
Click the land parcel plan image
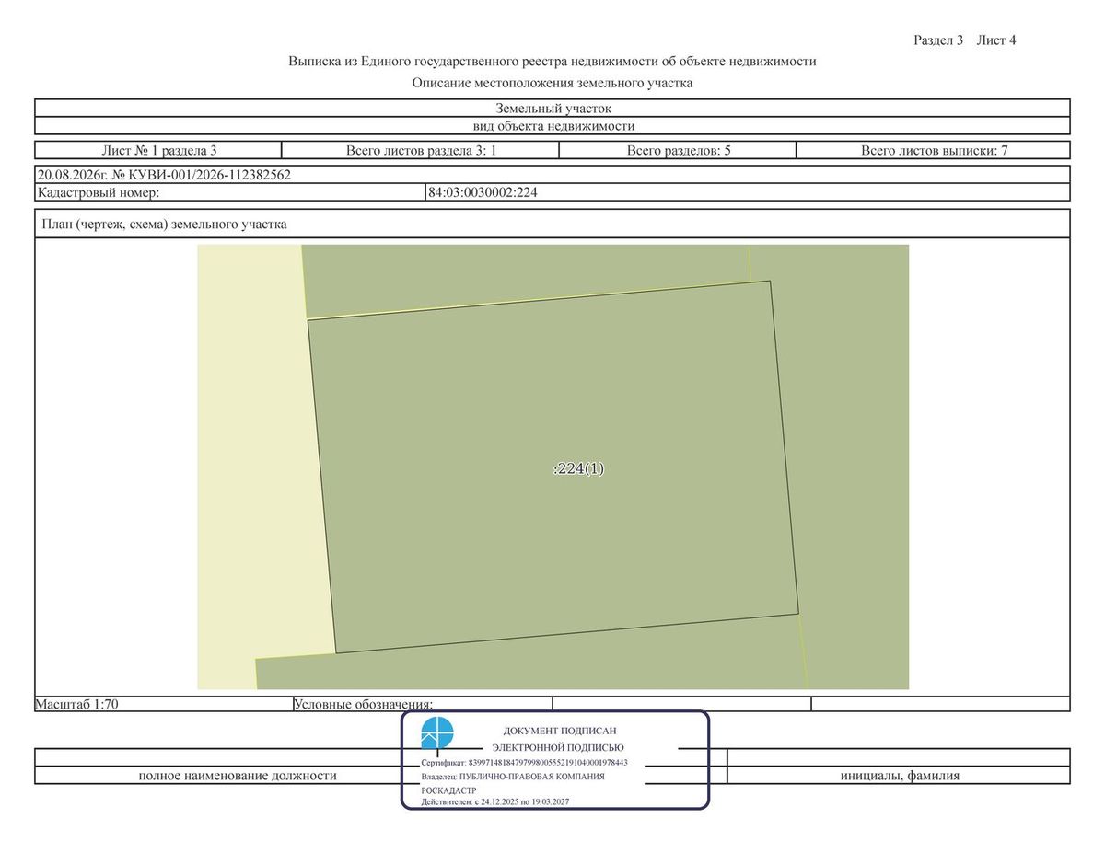pos(553,467)
